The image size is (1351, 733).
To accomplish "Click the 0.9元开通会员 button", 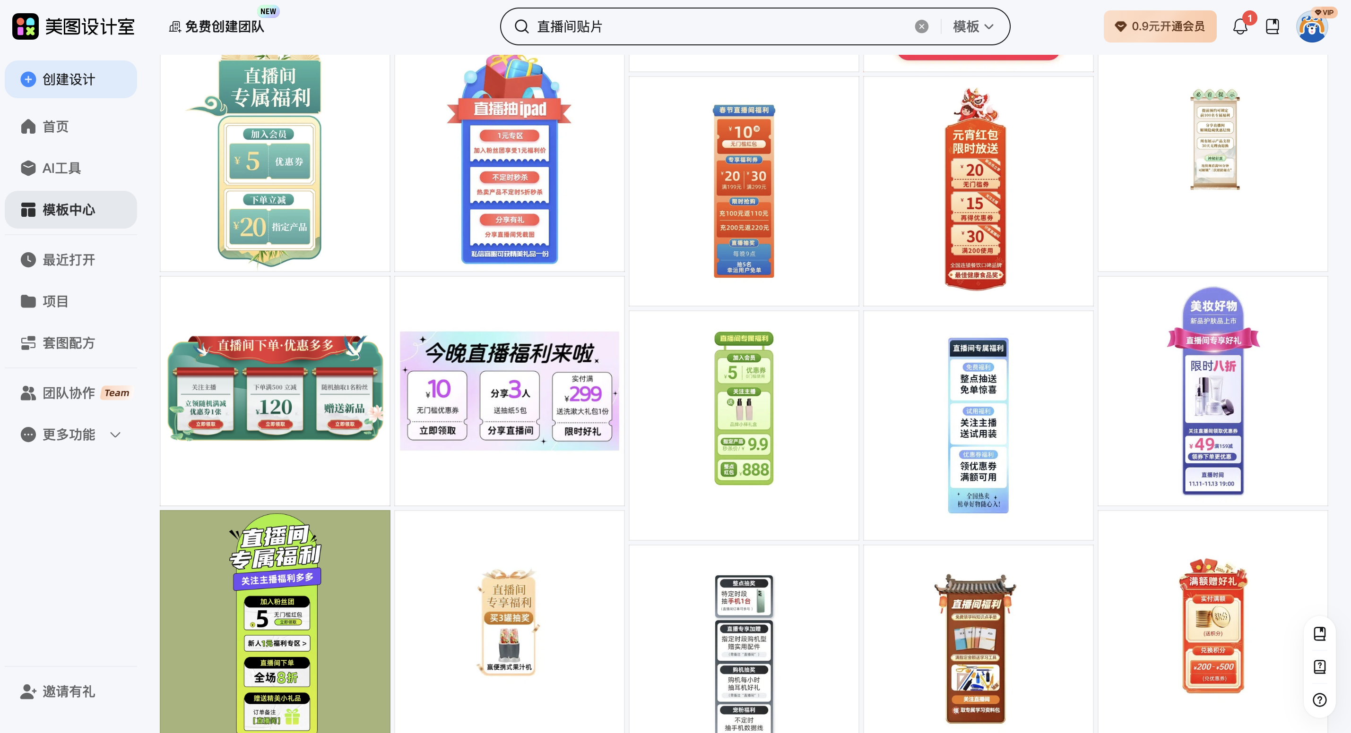I will pyautogui.click(x=1160, y=26).
